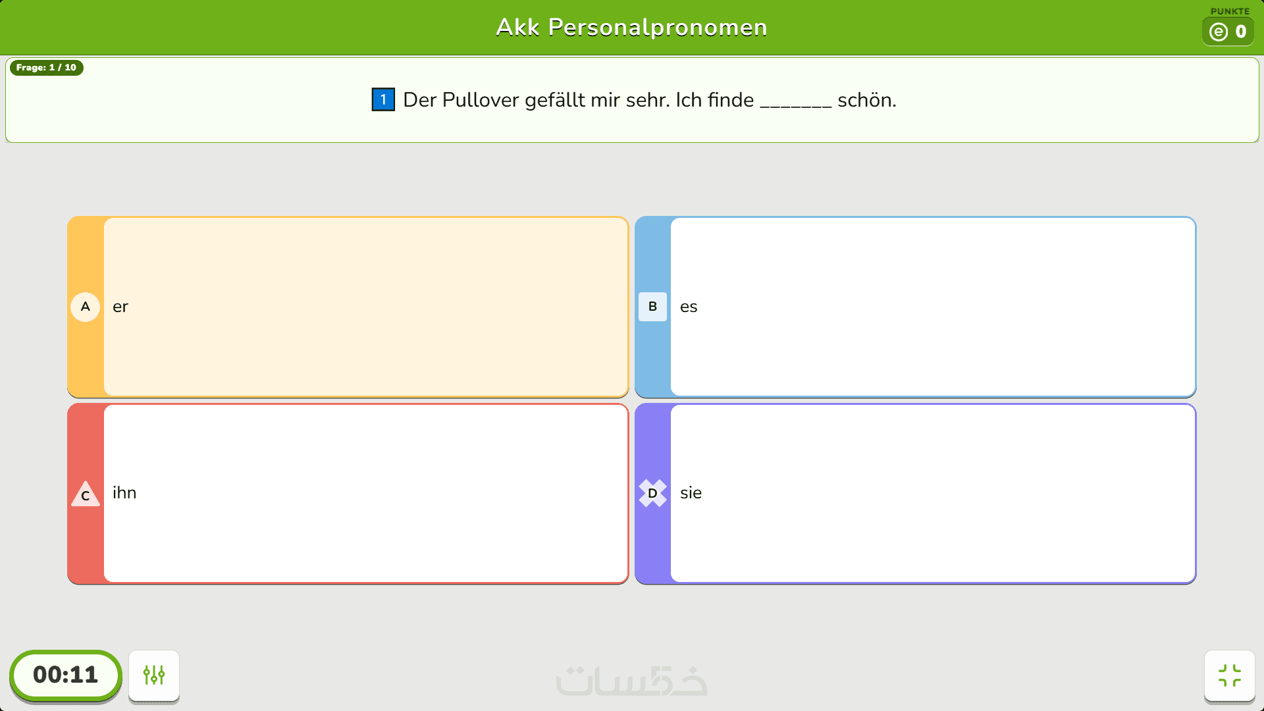Select answer 'es'
The width and height of the screenshot is (1264, 711).
click(x=932, y=307)
